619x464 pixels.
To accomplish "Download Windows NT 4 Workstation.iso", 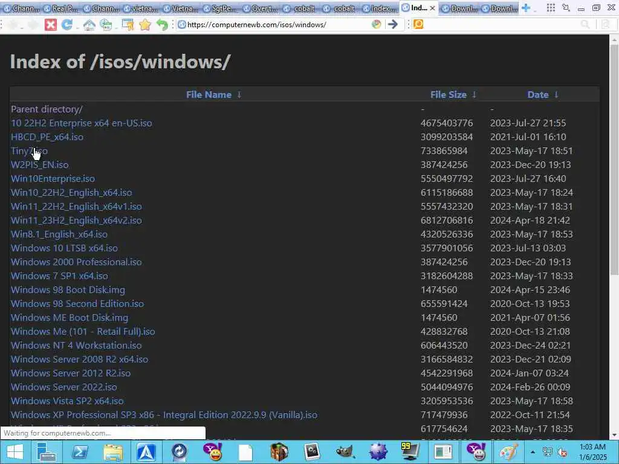I will point(76,345).
